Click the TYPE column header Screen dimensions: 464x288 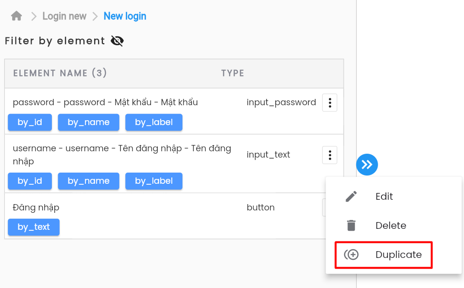[x=232, y=73]
